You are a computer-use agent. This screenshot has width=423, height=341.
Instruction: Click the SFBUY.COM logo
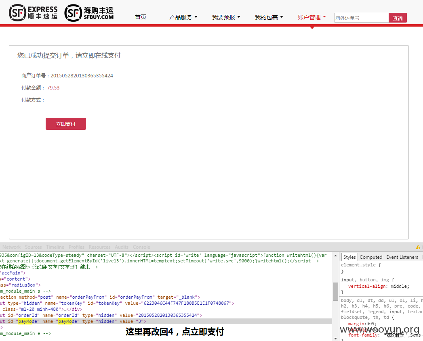(x=89, y=13)
